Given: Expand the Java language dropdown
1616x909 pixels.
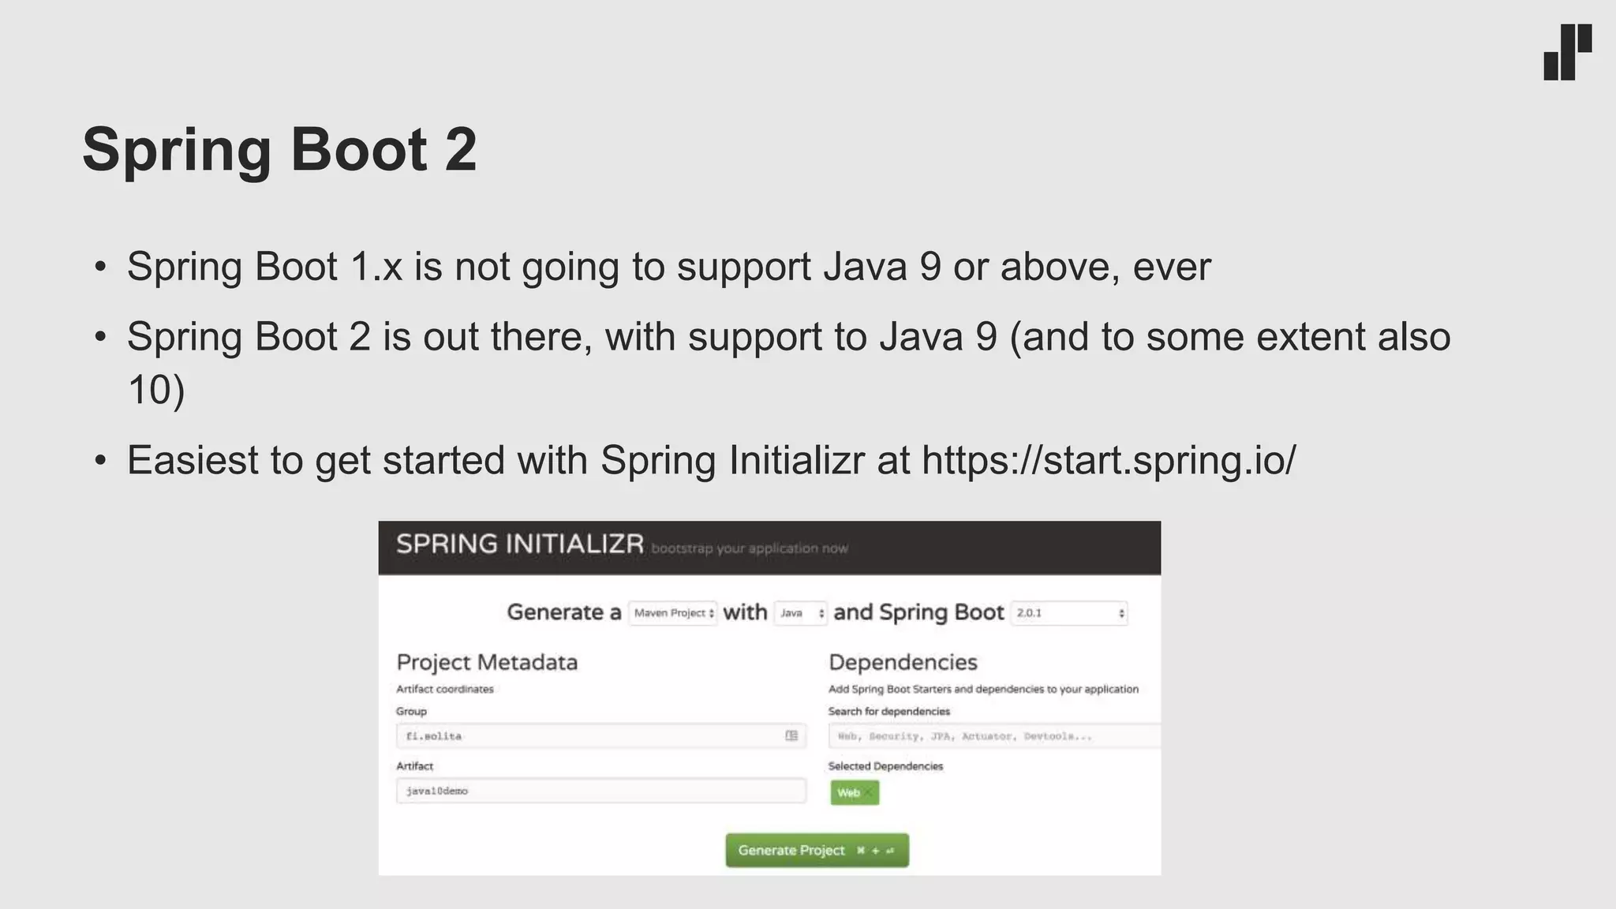Looking at the screenshot, I should click(800, 613).
